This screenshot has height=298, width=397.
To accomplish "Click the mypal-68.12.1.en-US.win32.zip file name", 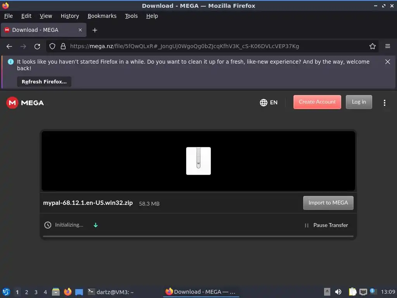I will [88, 203].
